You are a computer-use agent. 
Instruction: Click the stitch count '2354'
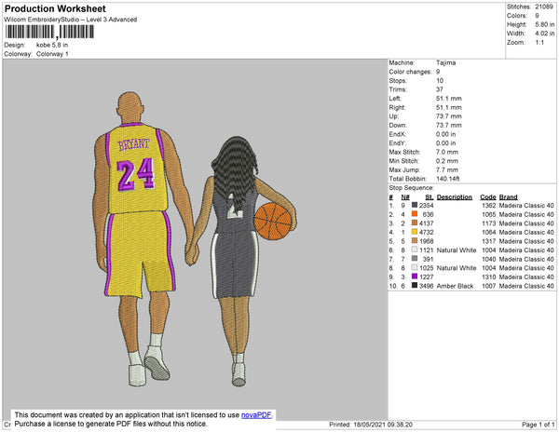coord(427,206)
